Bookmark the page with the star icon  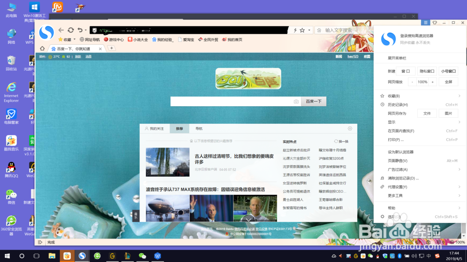pos(302,30)
